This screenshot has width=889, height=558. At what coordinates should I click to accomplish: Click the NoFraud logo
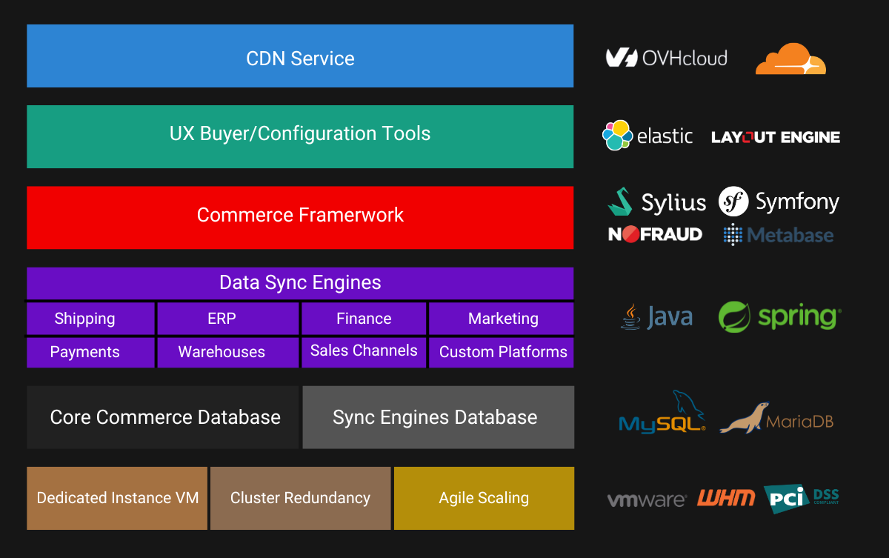656,234
